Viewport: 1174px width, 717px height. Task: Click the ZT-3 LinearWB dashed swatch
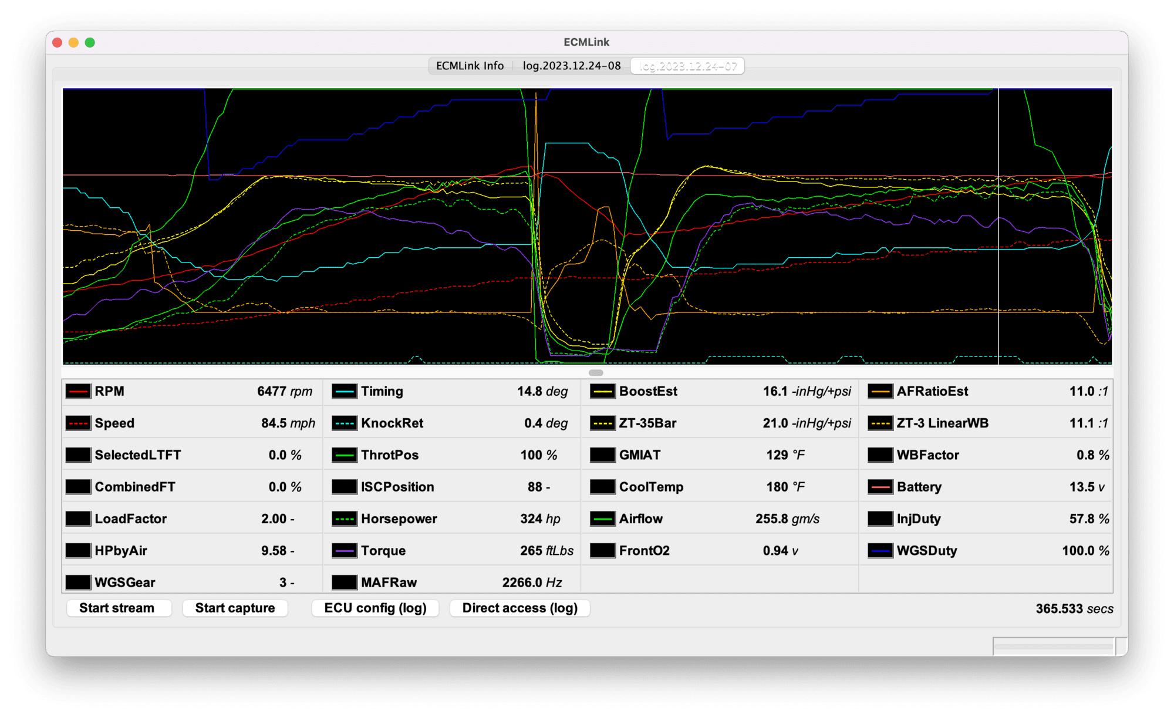click(x=880, y=423)
